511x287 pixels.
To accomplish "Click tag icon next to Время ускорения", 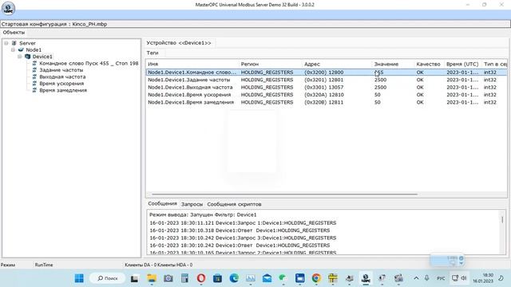I will (x=34, y=84).
